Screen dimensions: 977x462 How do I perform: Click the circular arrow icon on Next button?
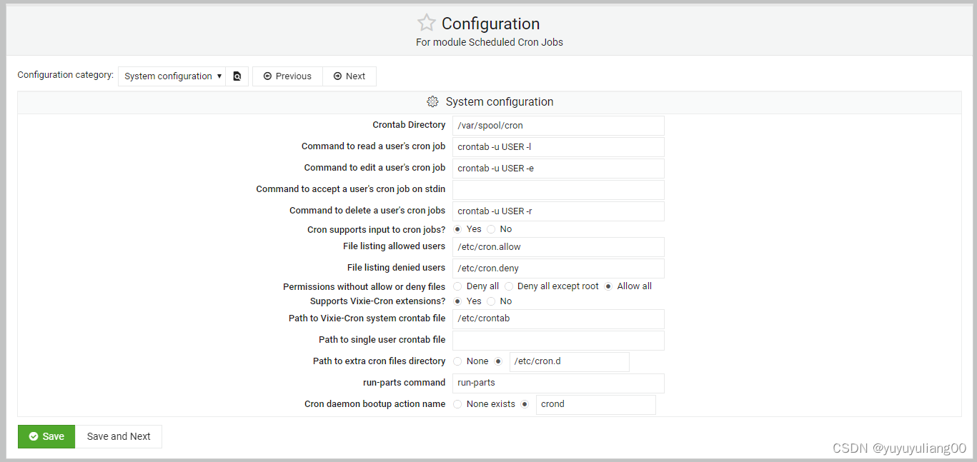pos(336,76)
